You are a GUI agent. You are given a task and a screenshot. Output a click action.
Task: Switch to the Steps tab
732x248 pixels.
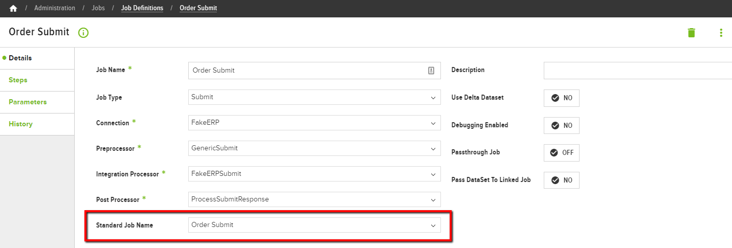[37, 80]
